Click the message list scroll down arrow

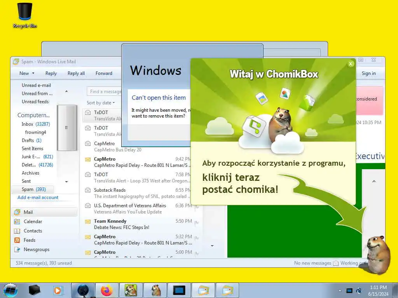pyautogui.click(x=212, y=246)
